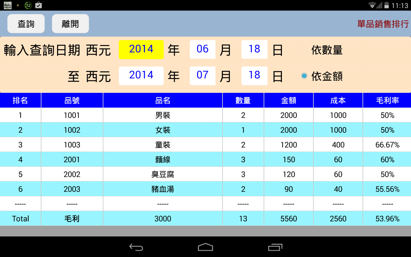Select the 豬血湯 product name cell
Image resolution: width=411 pixels, height=257 pixels.
click(x=163, y=189)
